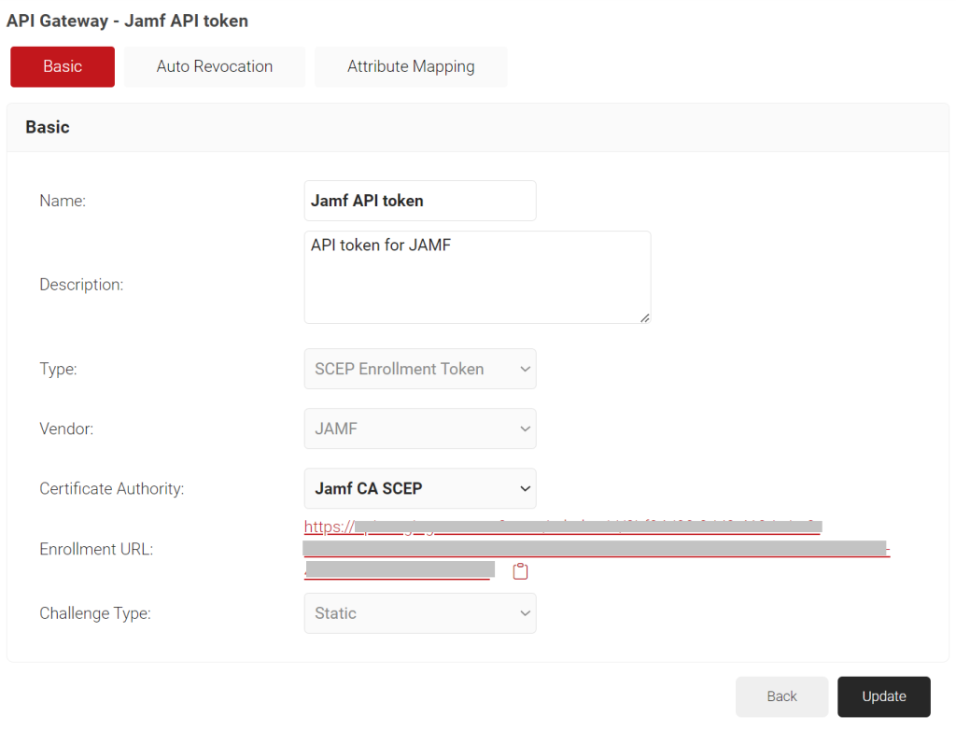Open the Auto Revocation tab
This screenshot has height=730, width=956.
215,66
